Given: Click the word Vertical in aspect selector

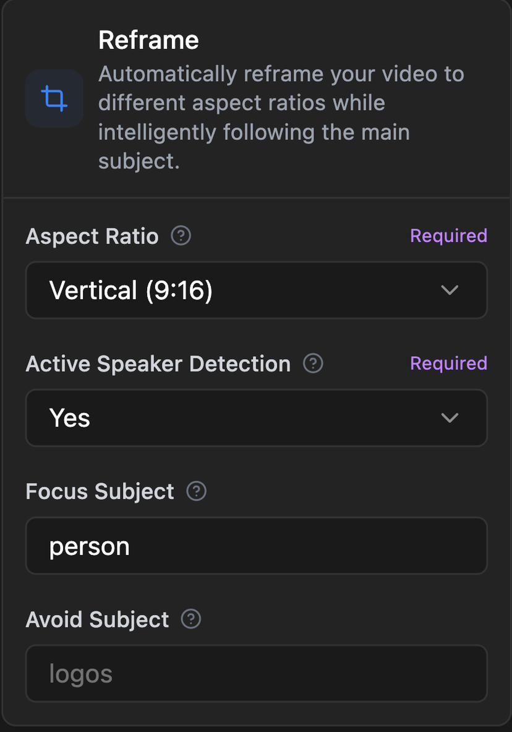Looking at the screenshot, I should (x=93, y=290).
